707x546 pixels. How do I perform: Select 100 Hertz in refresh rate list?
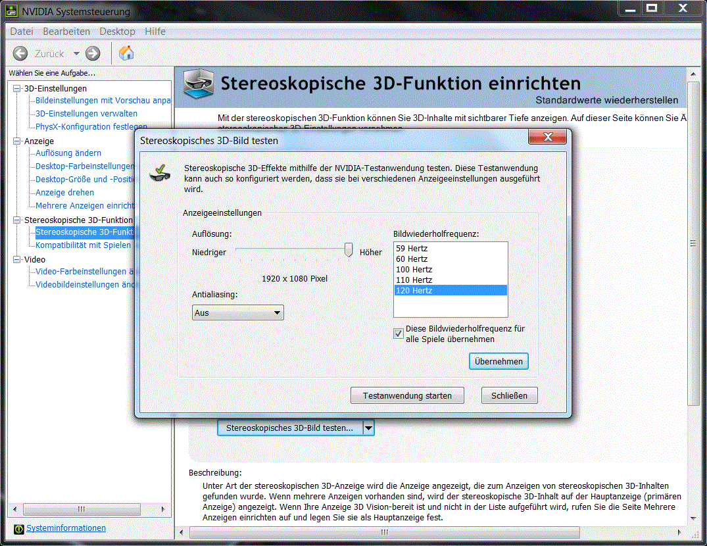click(x=414, y=269)
